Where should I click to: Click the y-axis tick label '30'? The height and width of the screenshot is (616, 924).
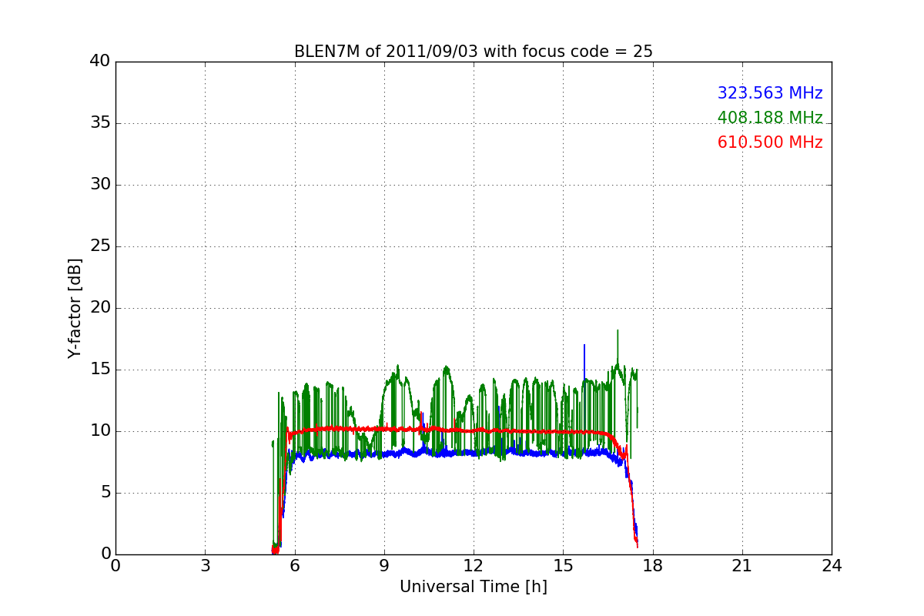[x=100, y=185]
